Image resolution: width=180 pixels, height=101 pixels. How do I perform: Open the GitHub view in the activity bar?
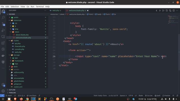click(x=3, y=62)
